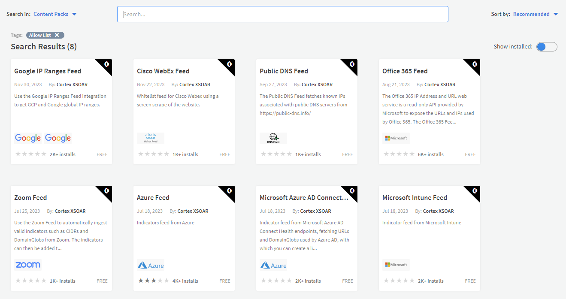566x299 pixels.
Task: Click the FREE label on Microsoft Intune Feed card
Action: (470, 281)
